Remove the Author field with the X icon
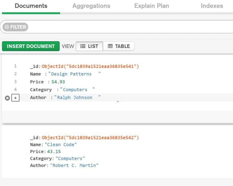 (7, 98)
